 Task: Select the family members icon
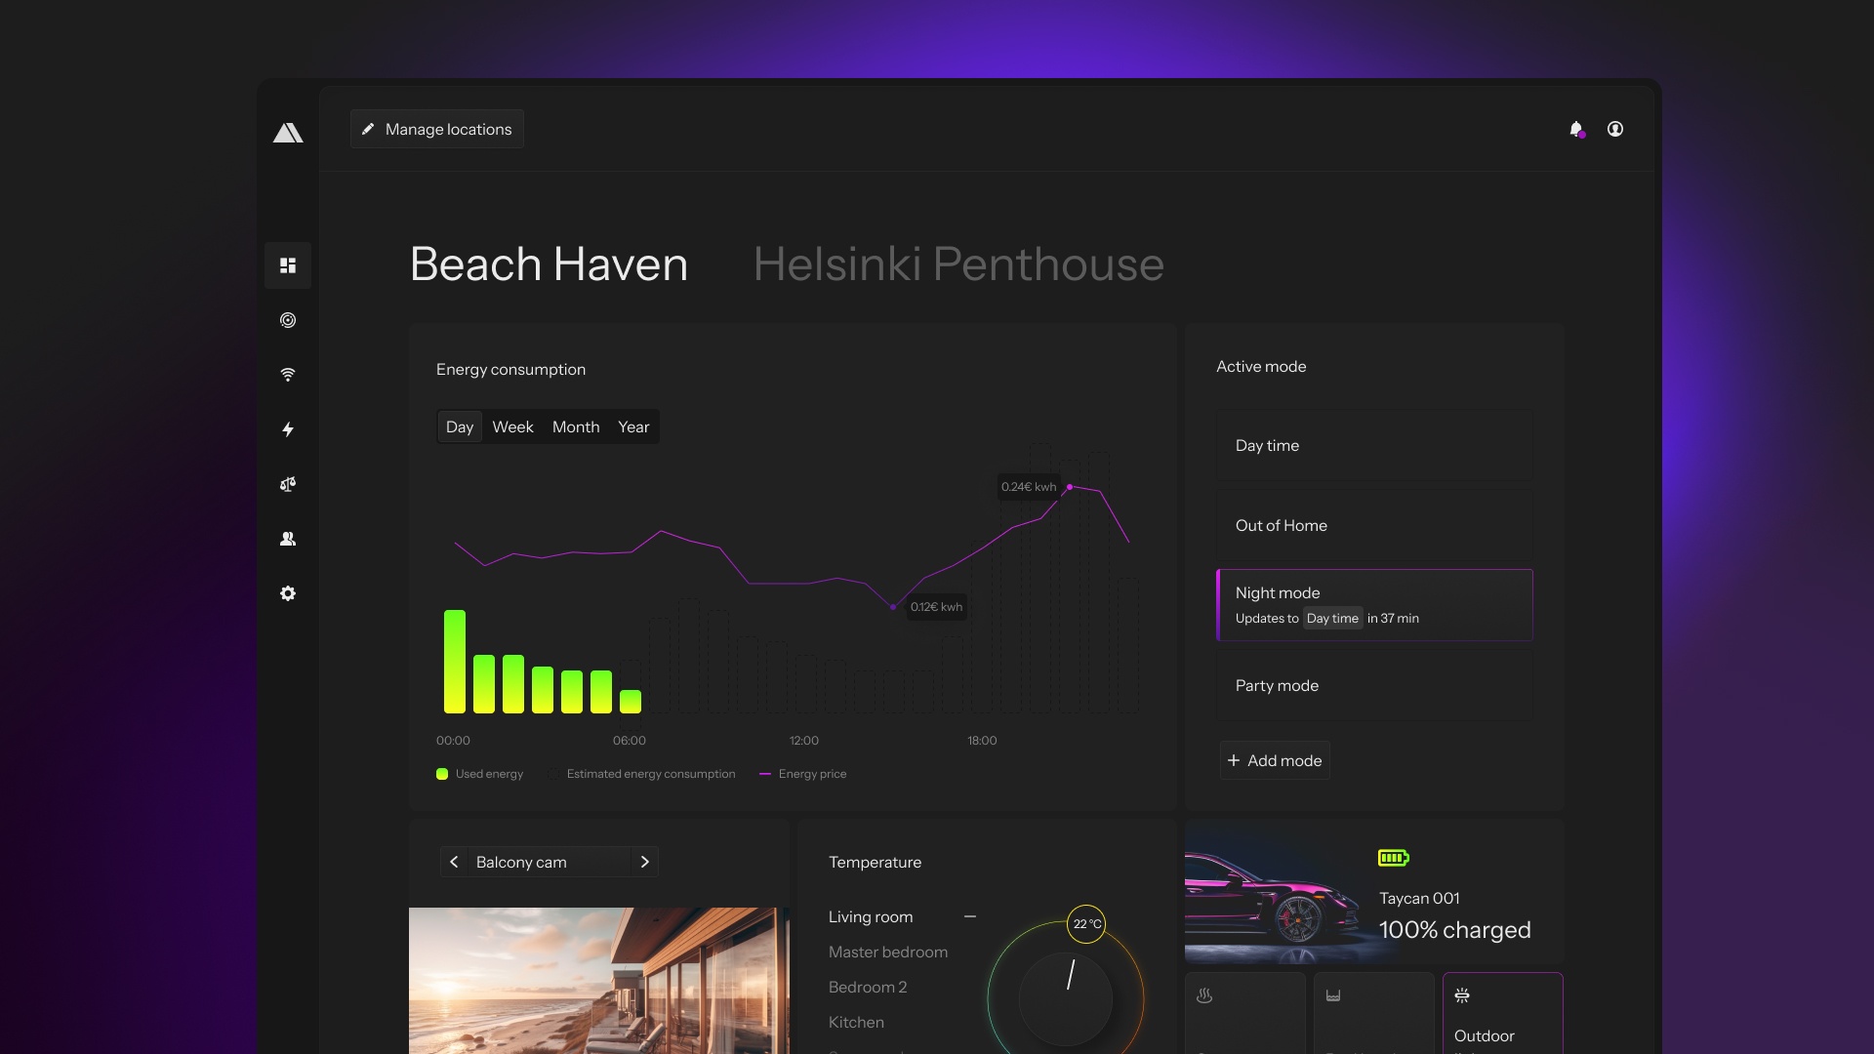pos(288,539)
